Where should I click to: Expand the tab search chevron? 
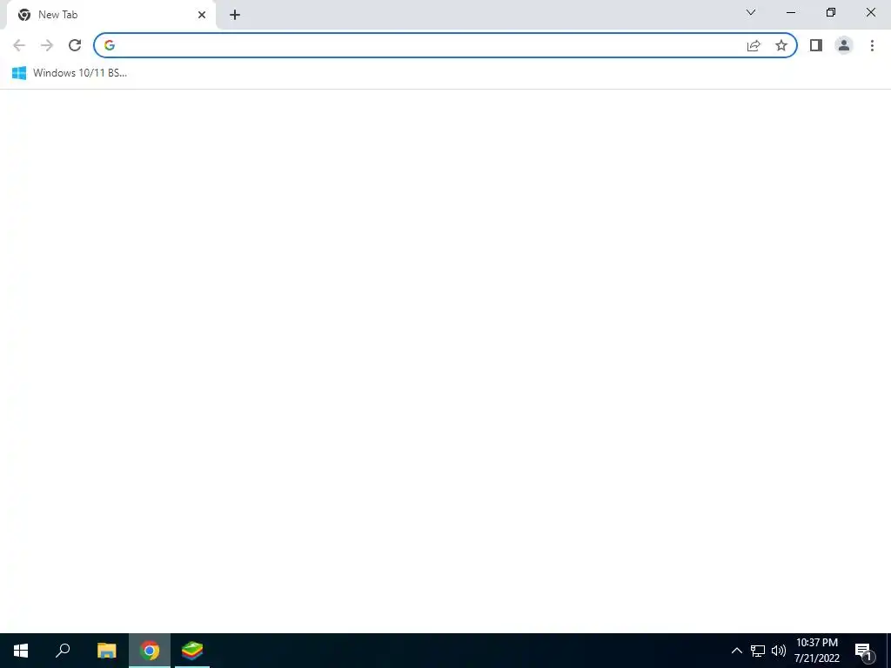click(751, 12)
